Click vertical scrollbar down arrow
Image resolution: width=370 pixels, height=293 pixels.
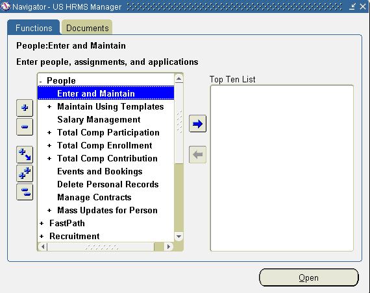179,236
